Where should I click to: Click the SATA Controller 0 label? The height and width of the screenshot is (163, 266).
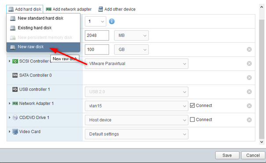pyautogui.click(x=35, y=75)
